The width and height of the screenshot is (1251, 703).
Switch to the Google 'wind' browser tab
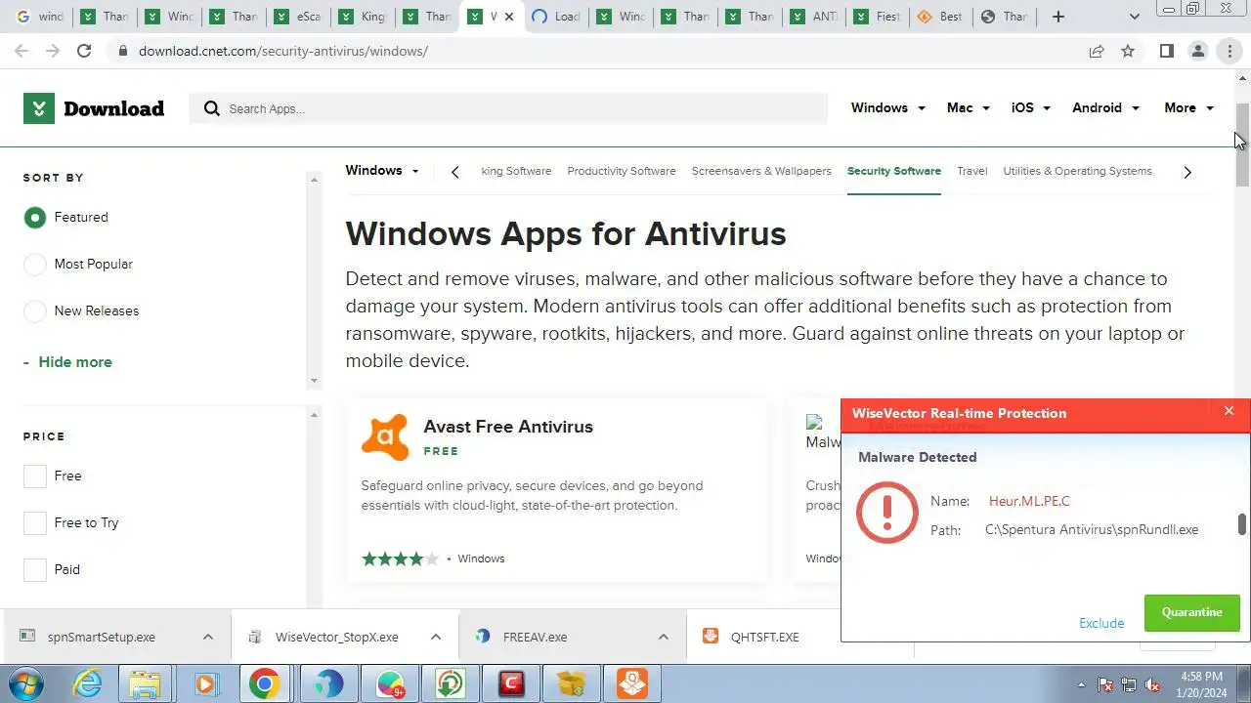pyautogui.click(x=40, y=17)
